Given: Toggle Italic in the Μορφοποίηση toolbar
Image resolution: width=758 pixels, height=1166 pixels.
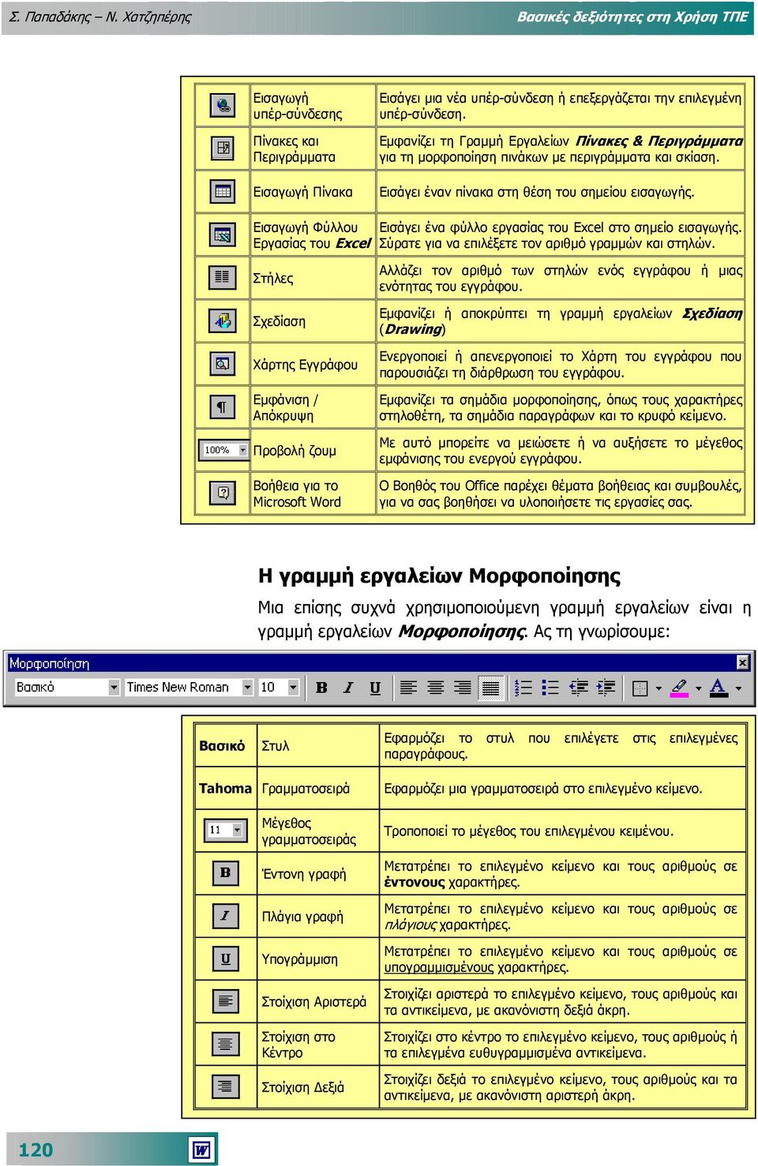Looking at the screenshot, I should point(348,688).
